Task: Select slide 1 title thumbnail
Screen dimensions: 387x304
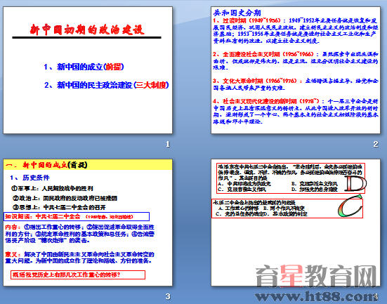Action: pyautogui.click(x=88, y=70)
